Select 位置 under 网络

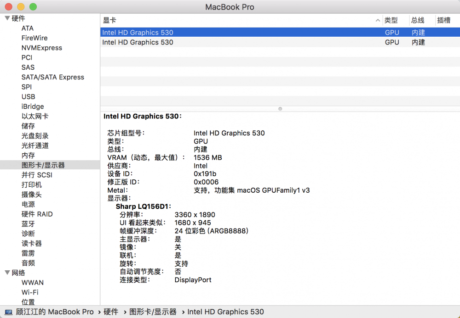tap(28, 302)
